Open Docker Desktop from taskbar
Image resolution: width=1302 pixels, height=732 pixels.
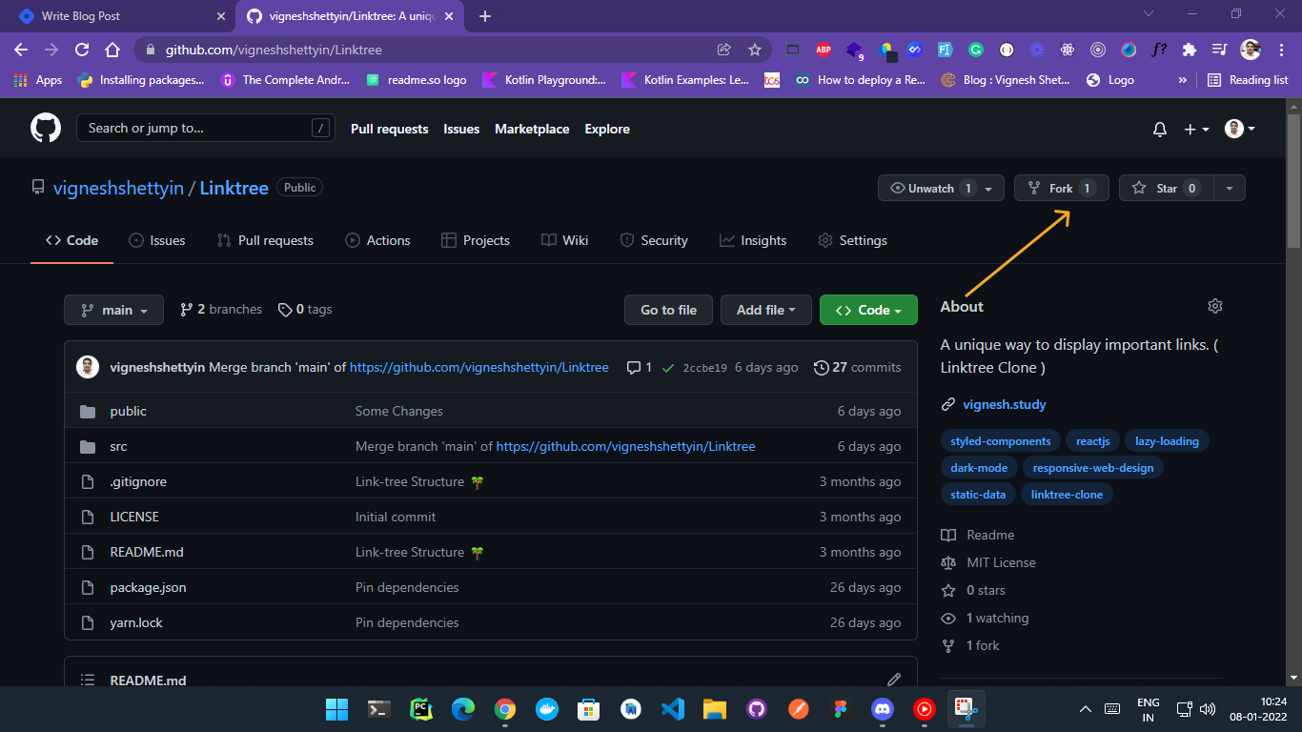point(547,709)
